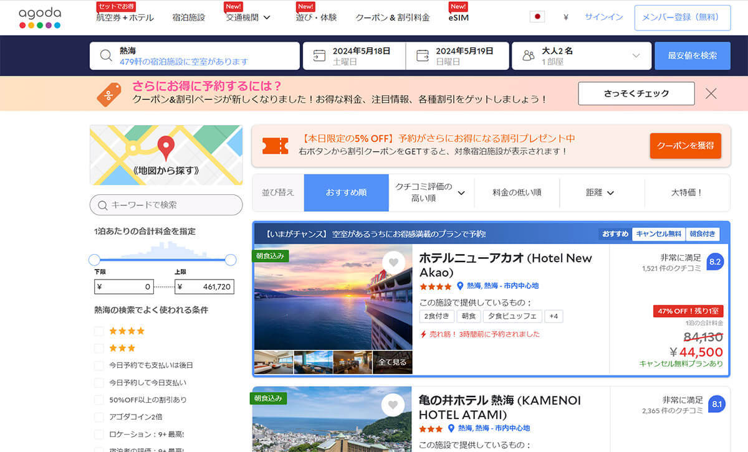The image size is (748, 452).
Task: Click the upper price slider handle
Action: pos(231,260)
